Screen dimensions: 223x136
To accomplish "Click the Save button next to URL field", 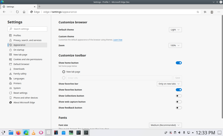I will pos(178,78).
